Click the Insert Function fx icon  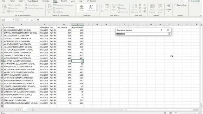32,20
